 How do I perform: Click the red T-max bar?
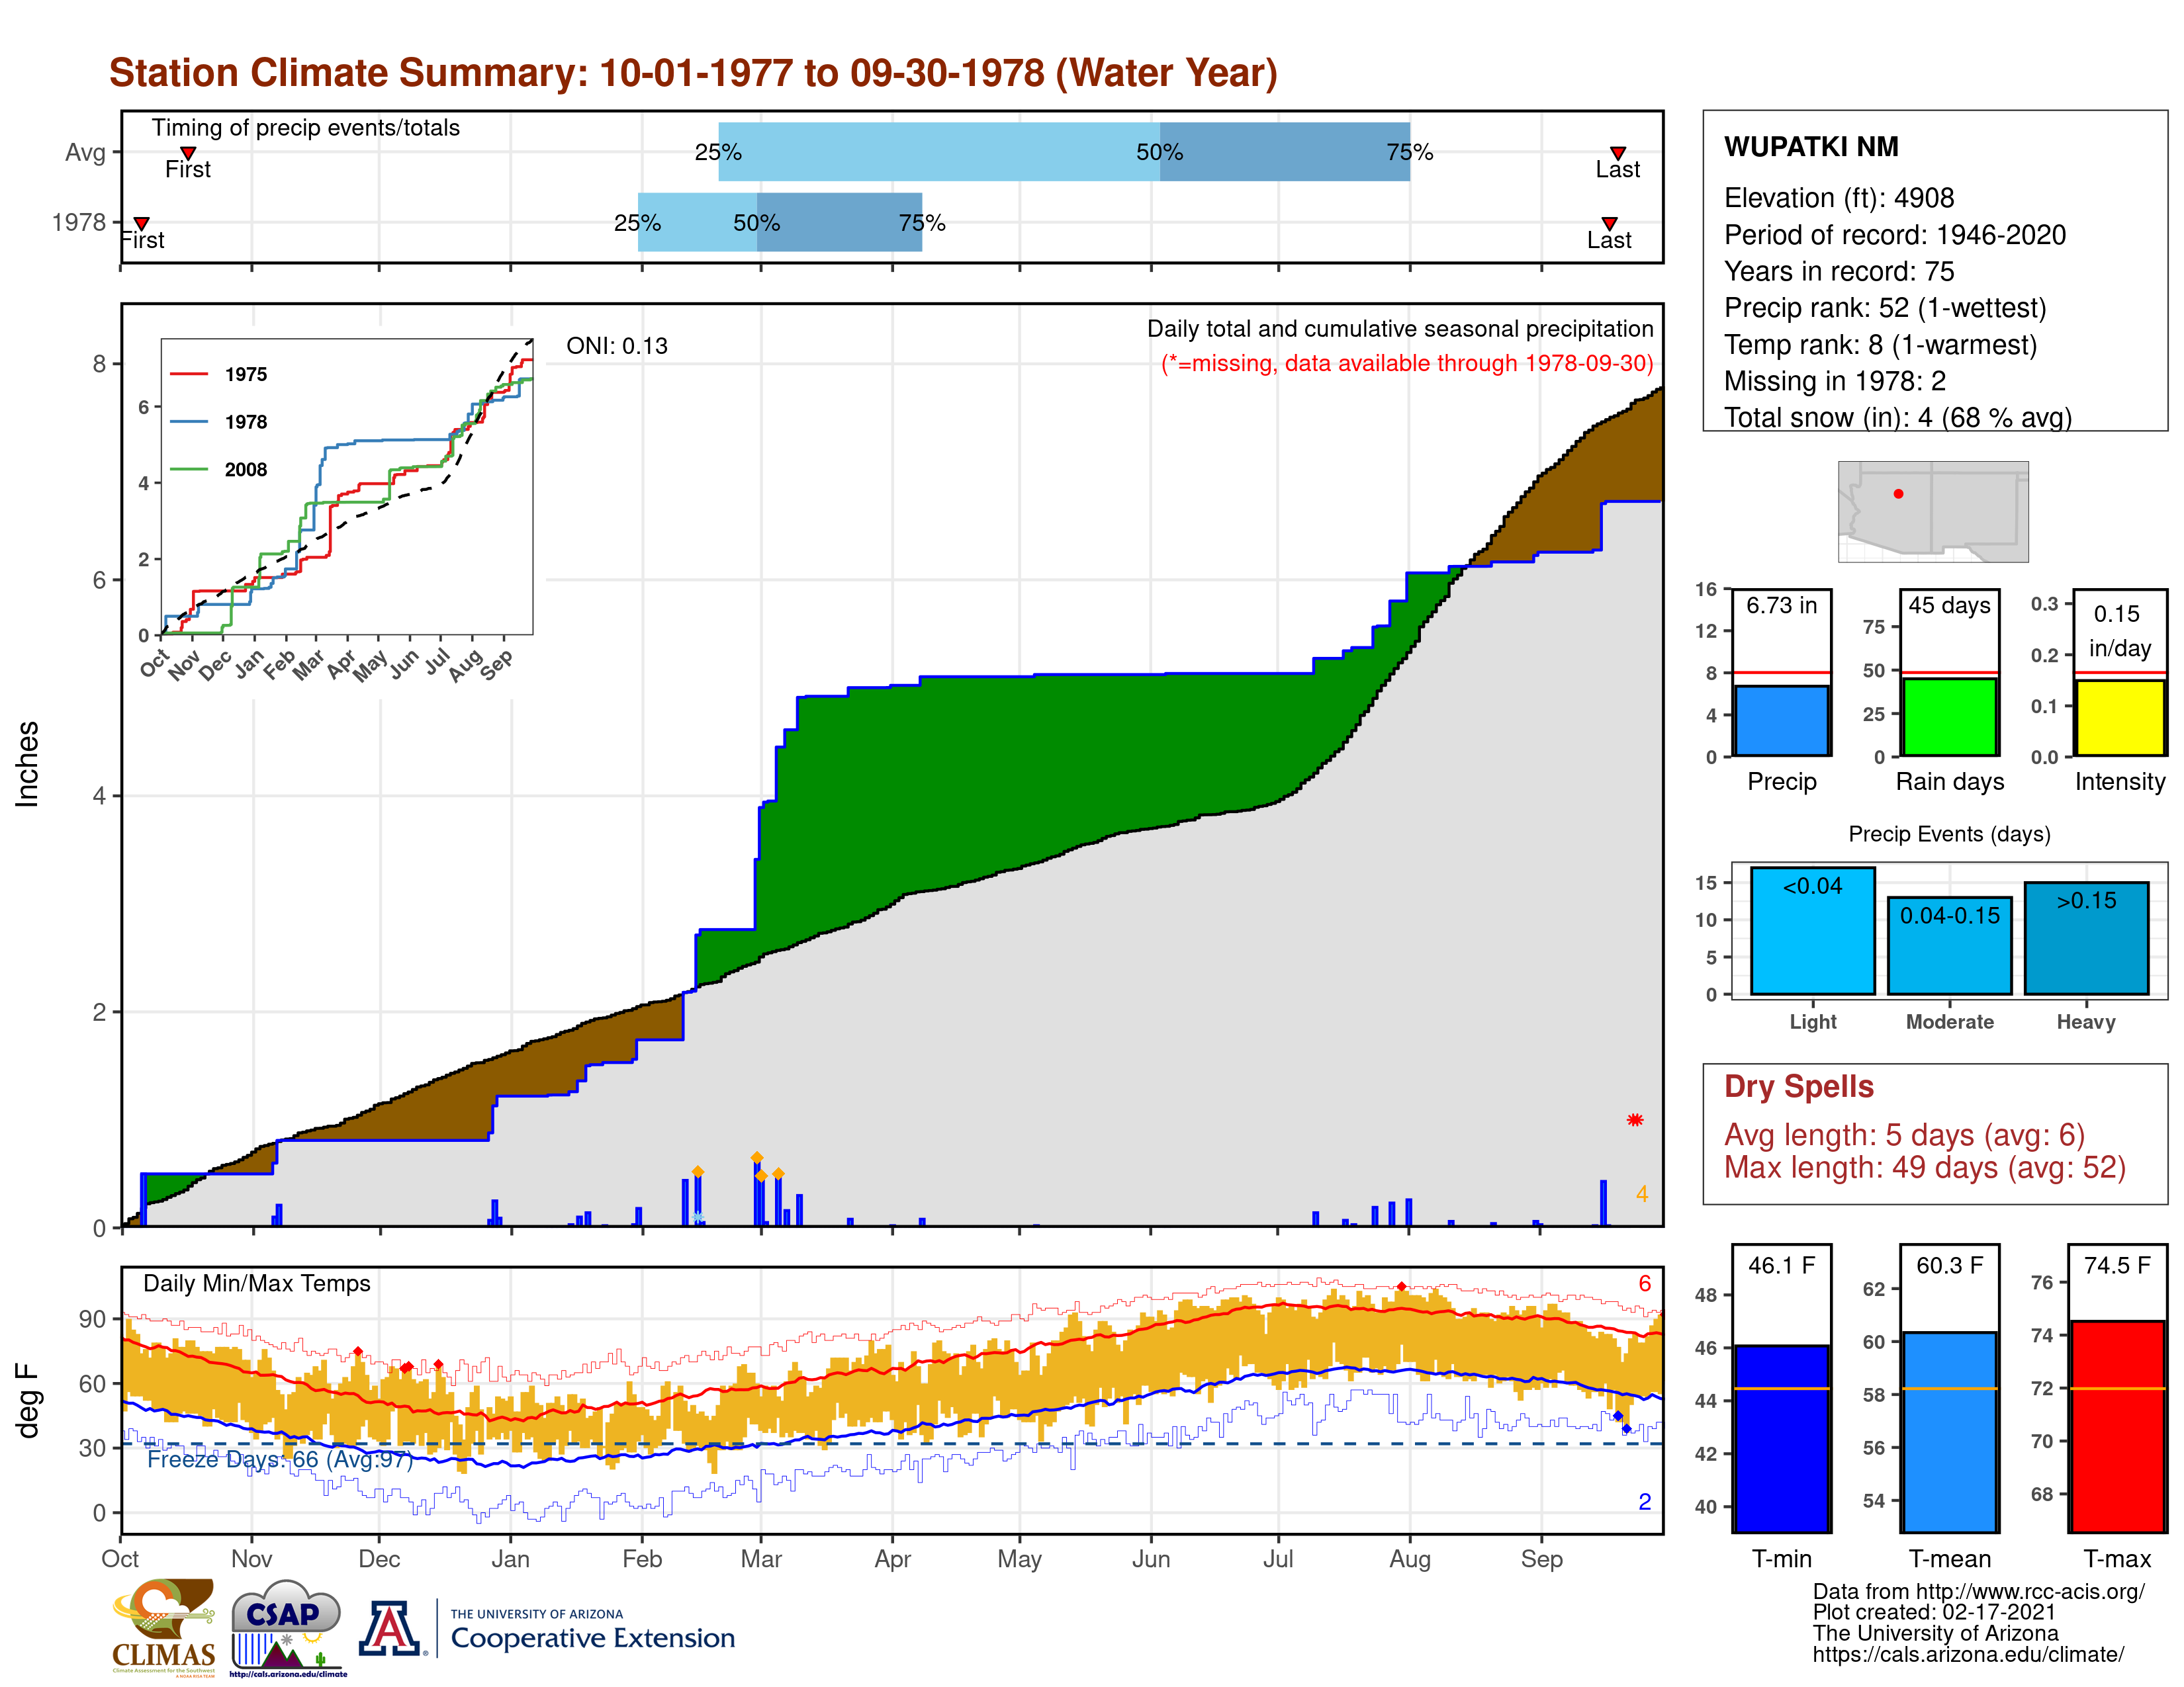2118,1426
